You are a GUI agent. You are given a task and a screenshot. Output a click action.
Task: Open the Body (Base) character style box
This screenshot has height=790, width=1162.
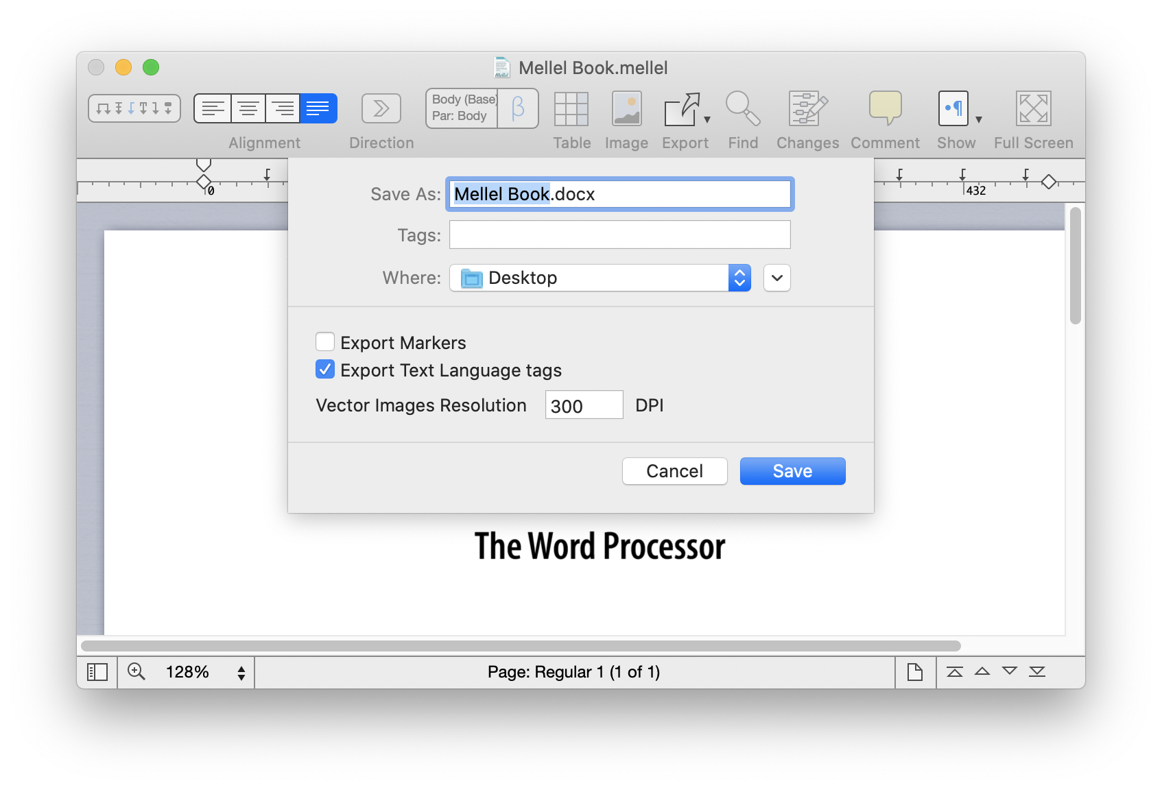click(462, 108)
